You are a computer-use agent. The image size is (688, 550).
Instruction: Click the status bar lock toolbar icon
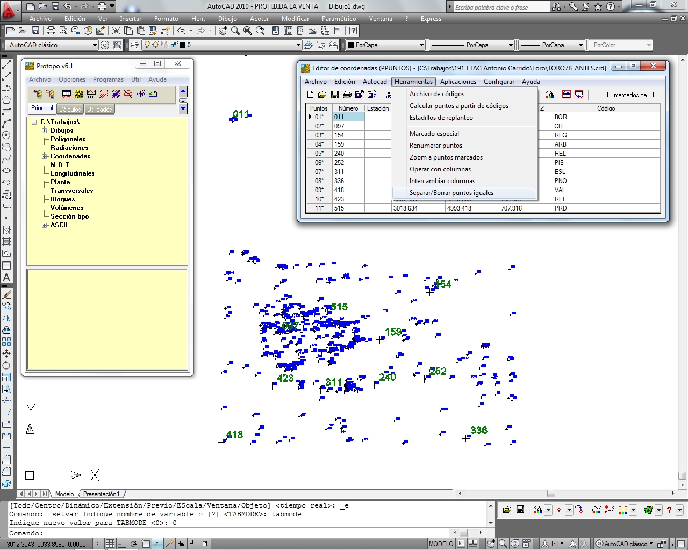point(662,544)
